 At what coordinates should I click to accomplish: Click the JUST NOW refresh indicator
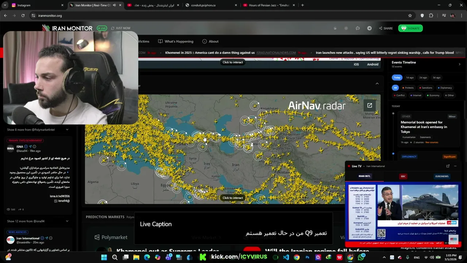(x=120, y=28)
